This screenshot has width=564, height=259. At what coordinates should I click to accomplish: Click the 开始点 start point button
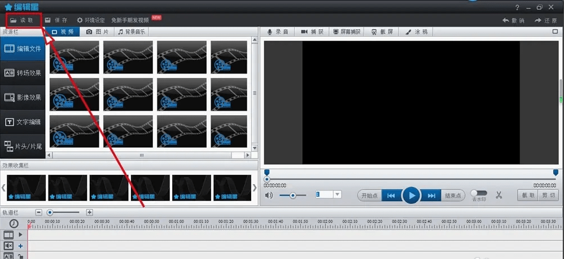369,195
